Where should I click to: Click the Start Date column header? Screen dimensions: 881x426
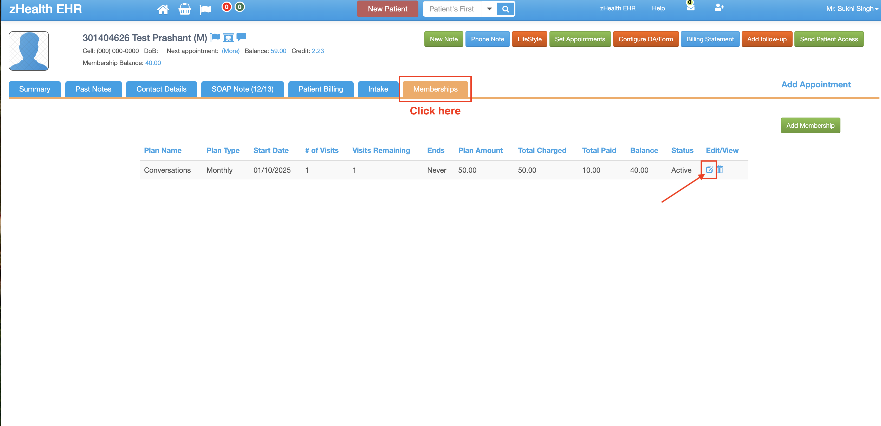tap(271, 151)
